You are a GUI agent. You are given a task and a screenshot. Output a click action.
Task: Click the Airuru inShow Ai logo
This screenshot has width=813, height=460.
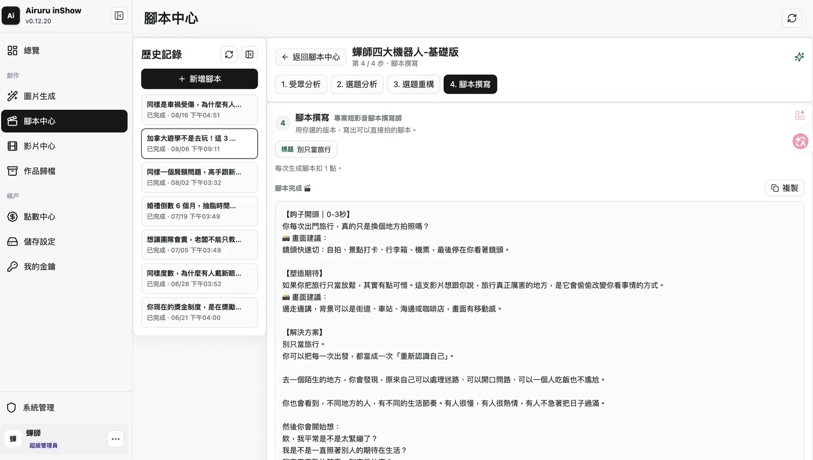pos(11,16)
